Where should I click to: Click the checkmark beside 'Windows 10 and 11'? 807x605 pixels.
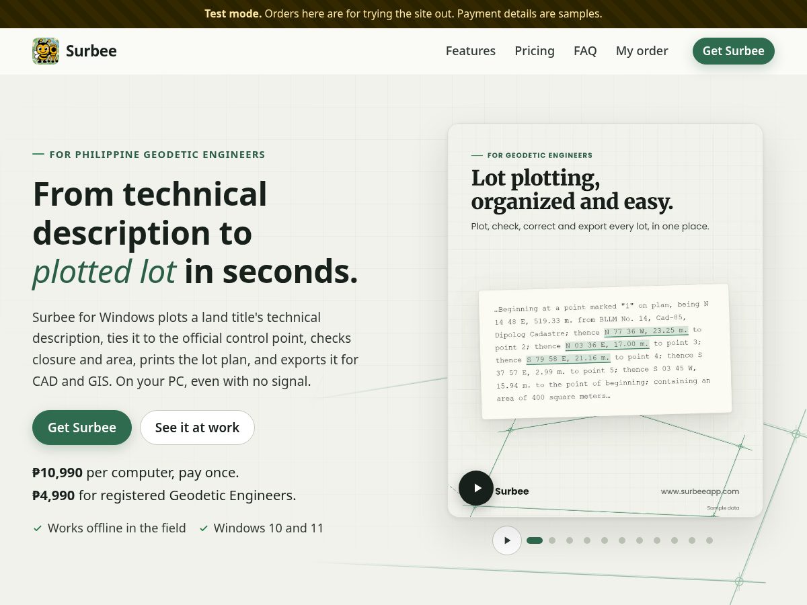click(204, 528)
